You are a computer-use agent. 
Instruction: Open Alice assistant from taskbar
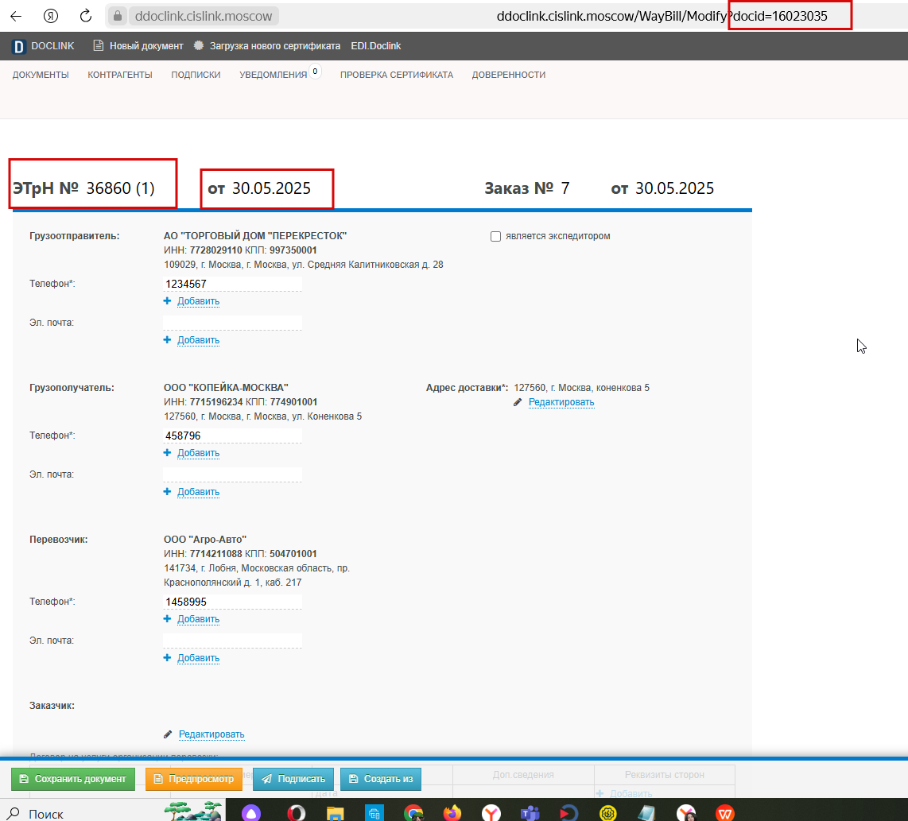coord(251,814)
